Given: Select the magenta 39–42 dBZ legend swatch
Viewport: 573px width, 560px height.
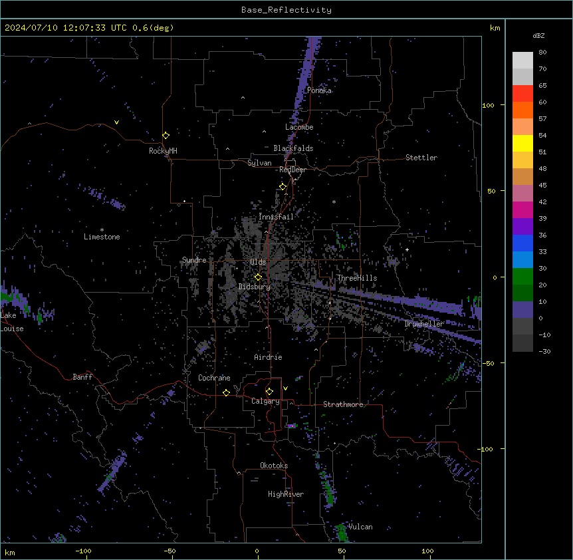Looking at the screenshot, I should [x=522, y=210].
